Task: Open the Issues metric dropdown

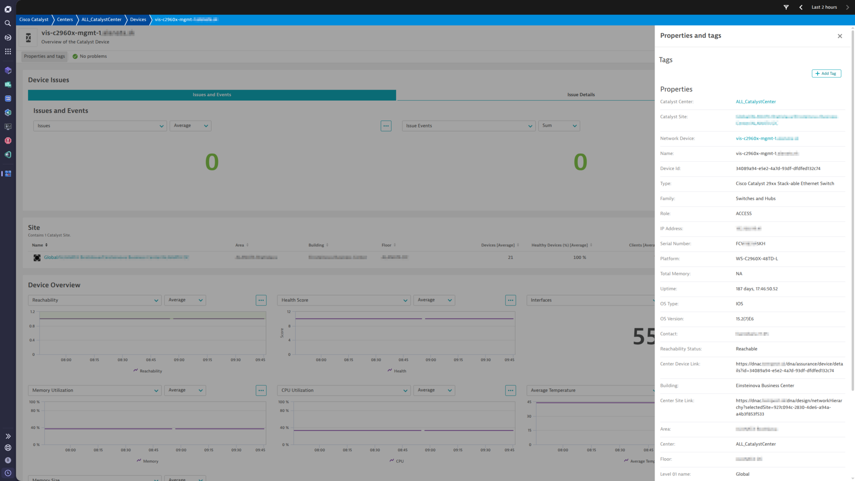Action: click(99, 126)
